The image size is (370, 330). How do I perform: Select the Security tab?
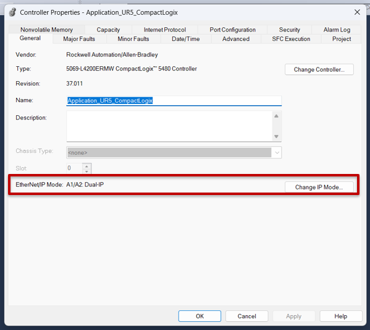coord(289,30)
